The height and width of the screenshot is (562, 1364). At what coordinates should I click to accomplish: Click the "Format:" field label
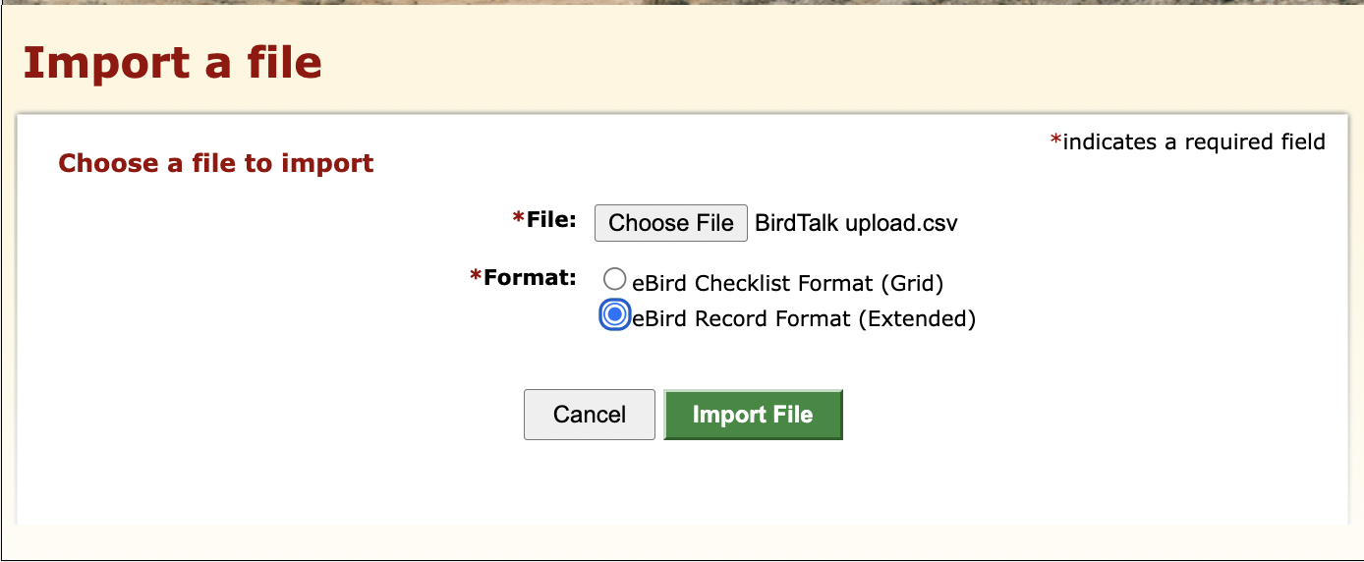pyautogui.click(x=530, y=278)
